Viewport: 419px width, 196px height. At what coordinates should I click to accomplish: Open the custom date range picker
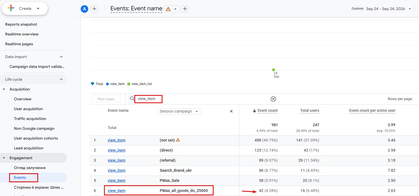pyautogui.click(x=381, y=9)
